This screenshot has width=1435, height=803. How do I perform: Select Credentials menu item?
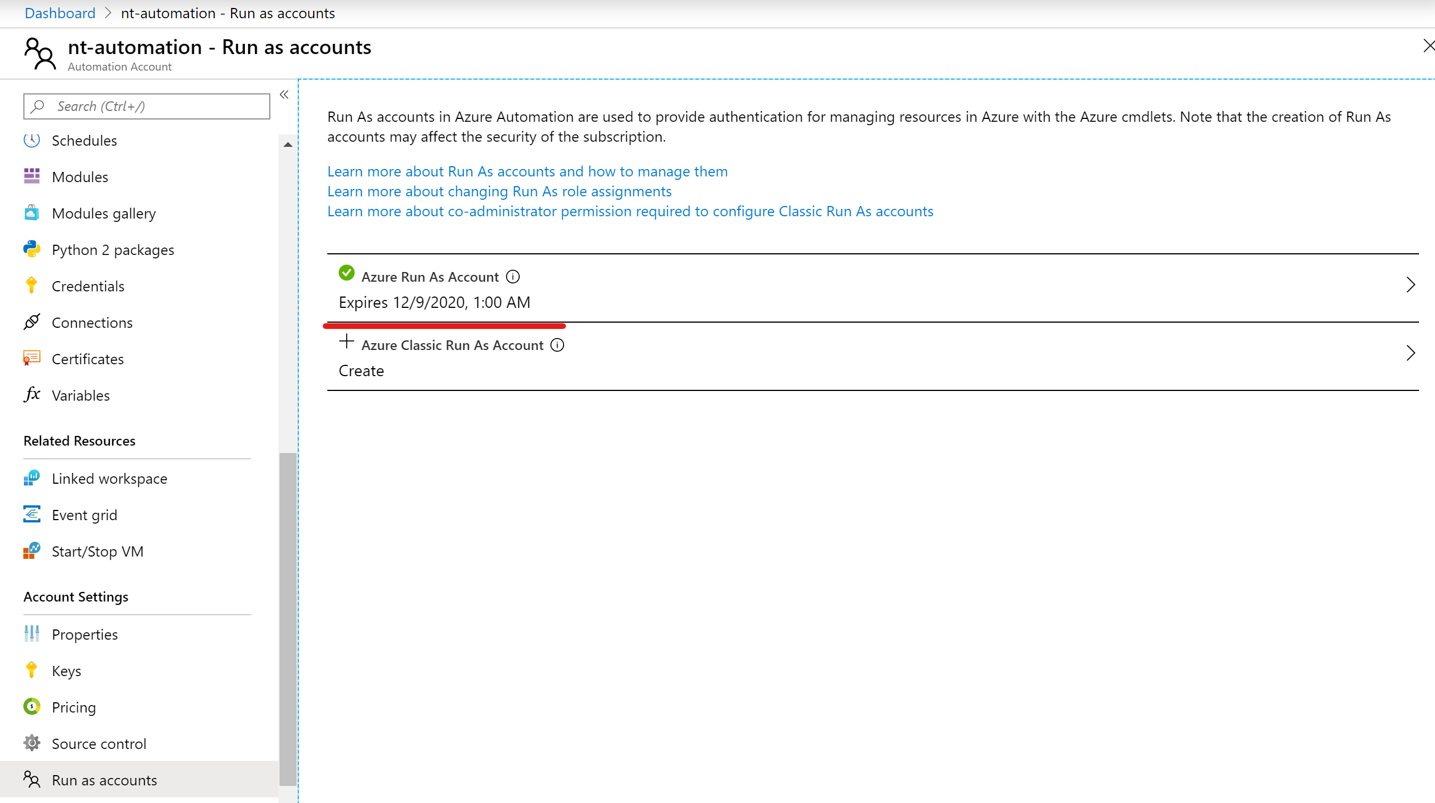coord(88,286)
